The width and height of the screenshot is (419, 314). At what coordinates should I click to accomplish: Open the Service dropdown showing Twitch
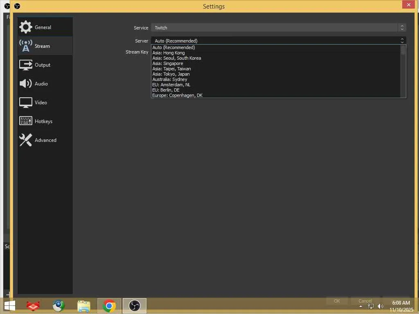coord(278,27)
